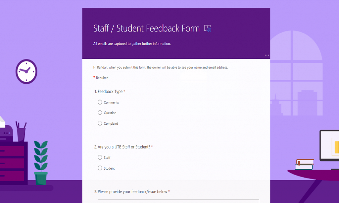Click the 'All emails are captured' description text
This screenshot has width=339, height=203.
point(132,44)
